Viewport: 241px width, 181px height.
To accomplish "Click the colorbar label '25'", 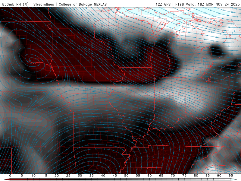I will (68, 176).
